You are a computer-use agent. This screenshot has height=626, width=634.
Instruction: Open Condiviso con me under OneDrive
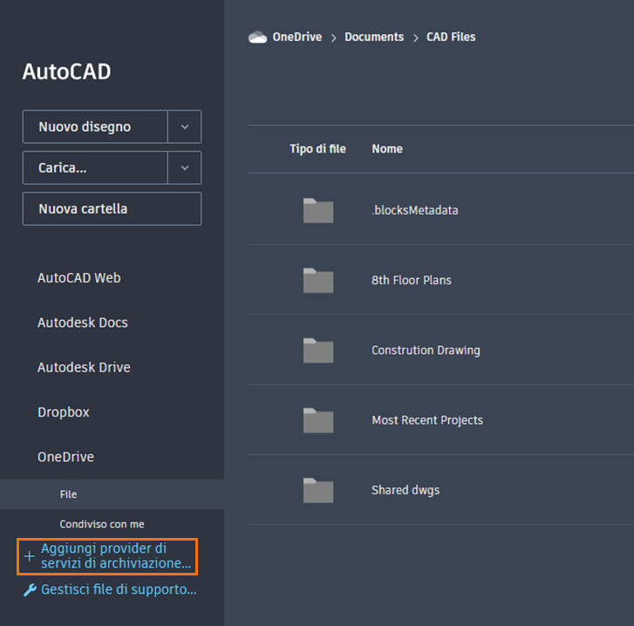pyautogui.click(x=102, y=524)
